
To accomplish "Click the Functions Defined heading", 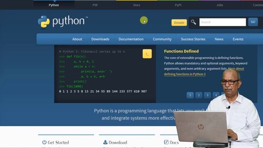I will pos(181,51).
